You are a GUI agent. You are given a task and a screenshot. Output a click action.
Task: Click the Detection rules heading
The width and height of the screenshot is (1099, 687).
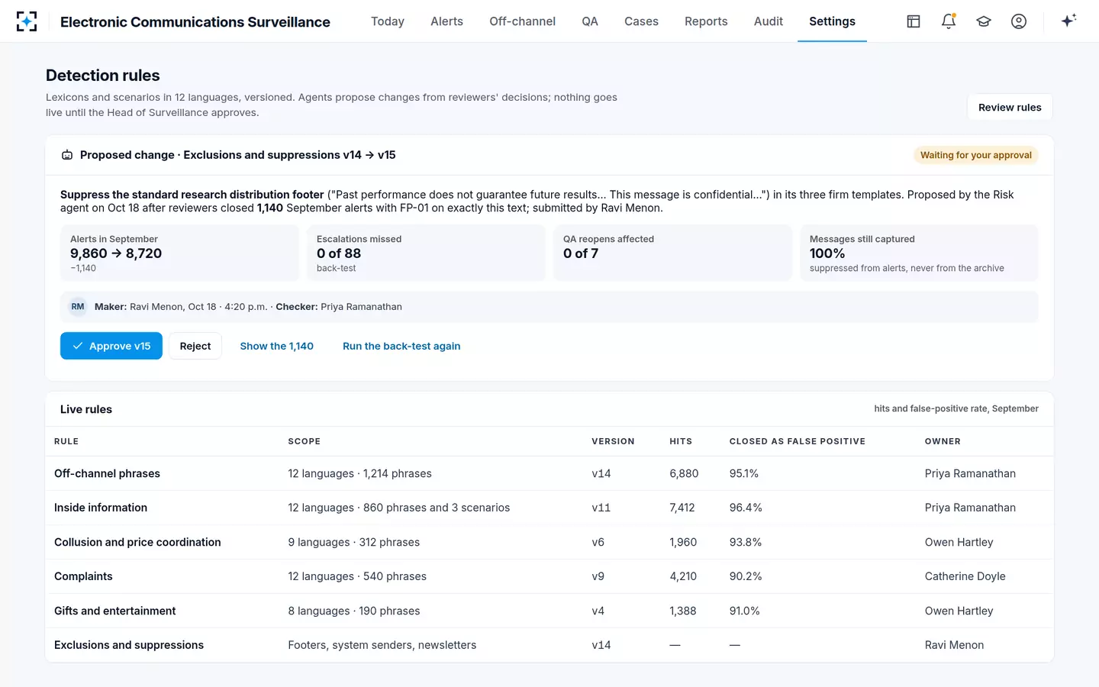[x=103, y=76]
